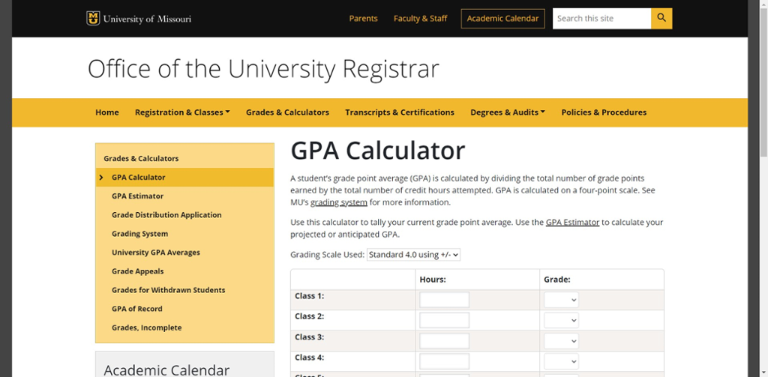Click the search magnifier button
768x377 pixels.
[661, 19]
